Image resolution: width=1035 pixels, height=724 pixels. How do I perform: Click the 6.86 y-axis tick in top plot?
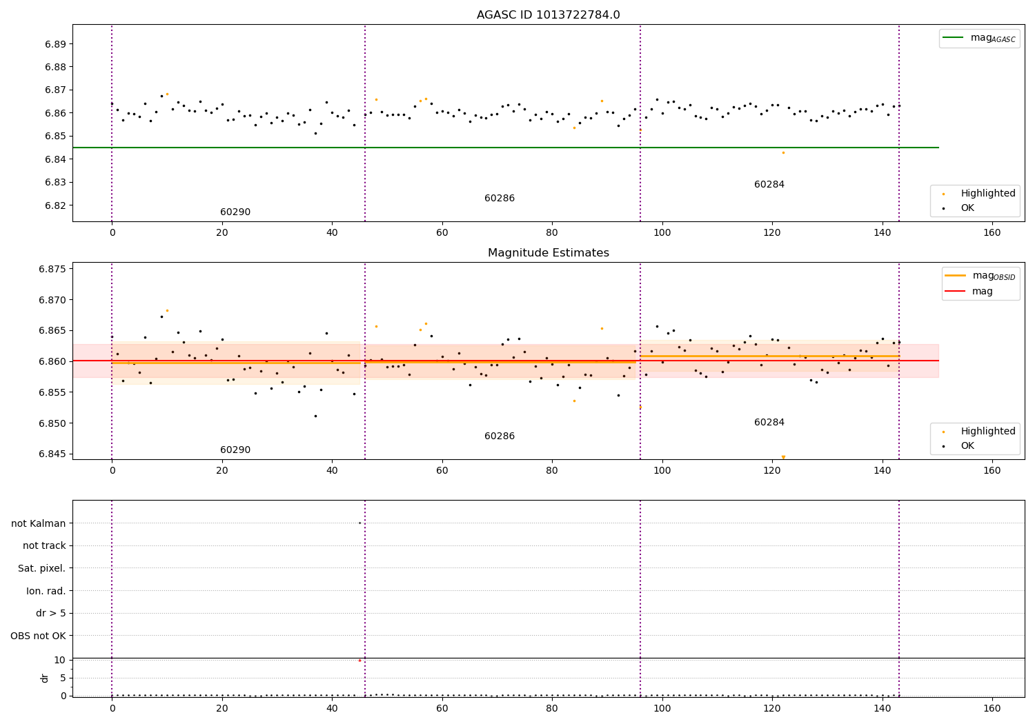[55, 113]
